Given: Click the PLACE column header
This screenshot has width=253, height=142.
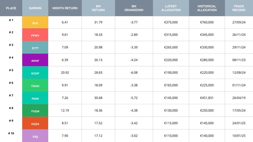Looking at the screenshot, I should [11, 8].
